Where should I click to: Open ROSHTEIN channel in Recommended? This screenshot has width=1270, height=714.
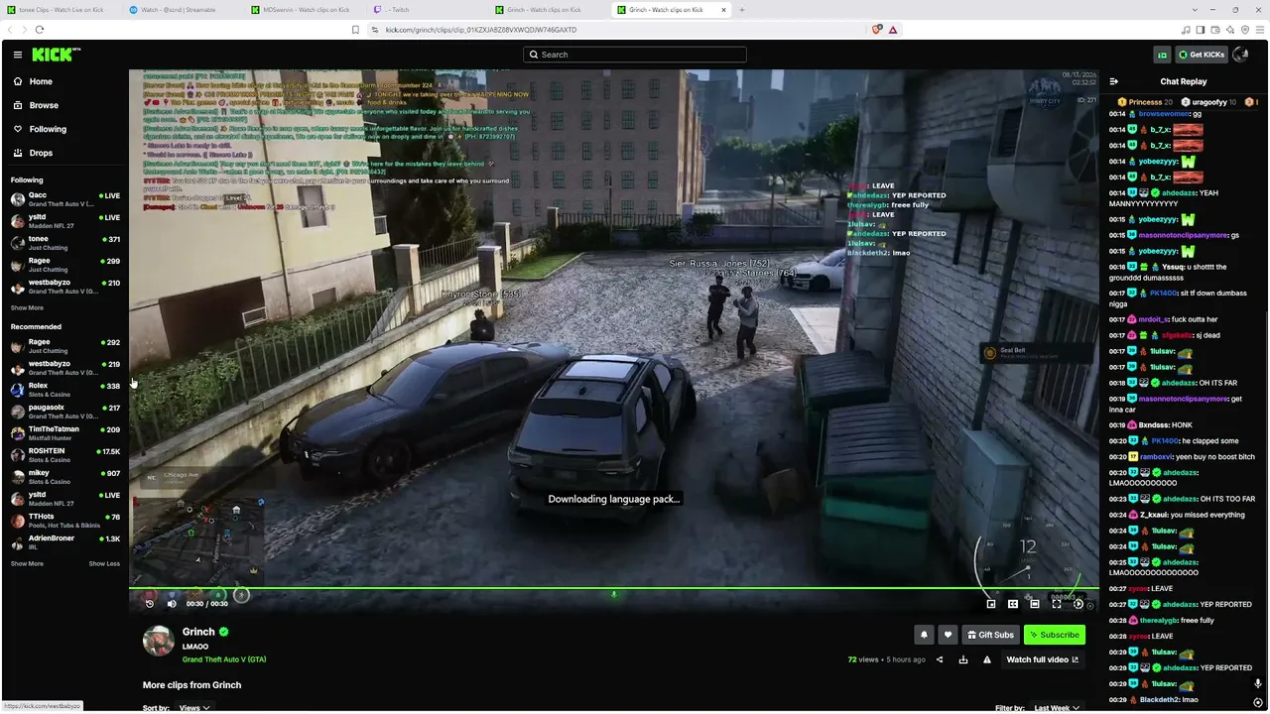click(x=65, y=454)
